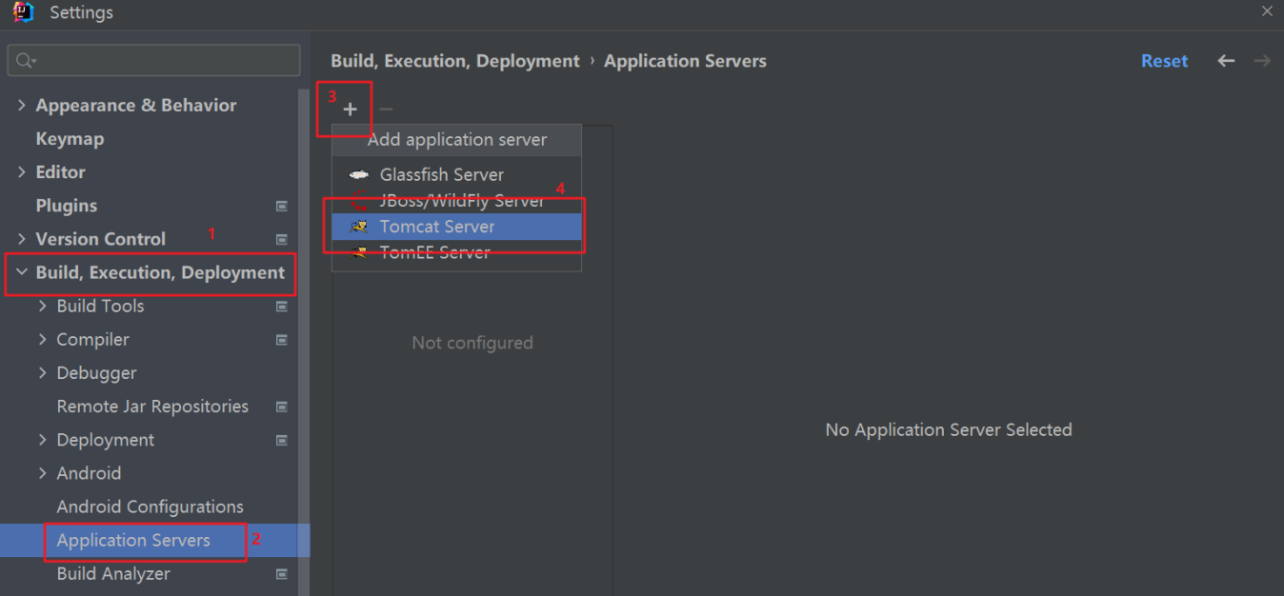Click project-level icon beside Version Control
The height and width of the screenshot is (596, 1284).
282,239
